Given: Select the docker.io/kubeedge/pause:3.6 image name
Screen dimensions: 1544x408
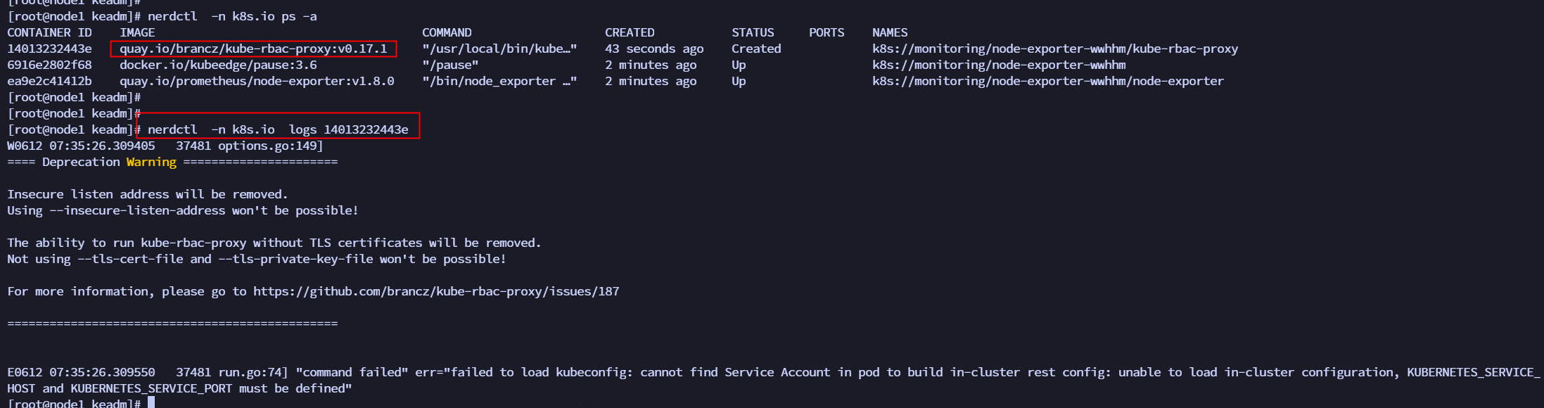Looking at the screenshot, I should [x=218, y=65].
